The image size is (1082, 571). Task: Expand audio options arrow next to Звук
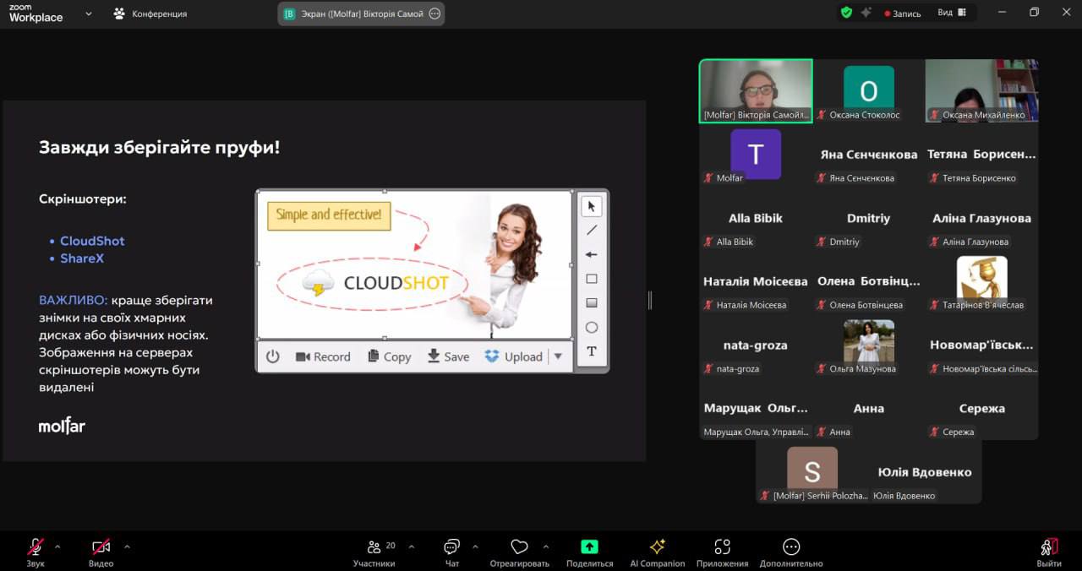(x=57, y=547)
